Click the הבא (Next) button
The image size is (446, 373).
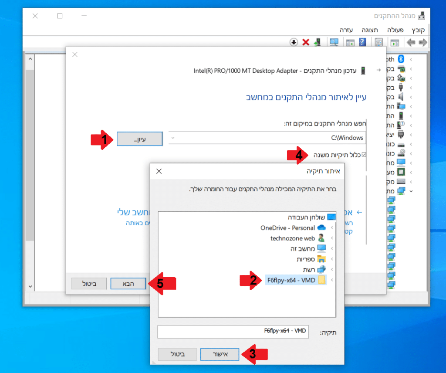click(x=128, y=284)
